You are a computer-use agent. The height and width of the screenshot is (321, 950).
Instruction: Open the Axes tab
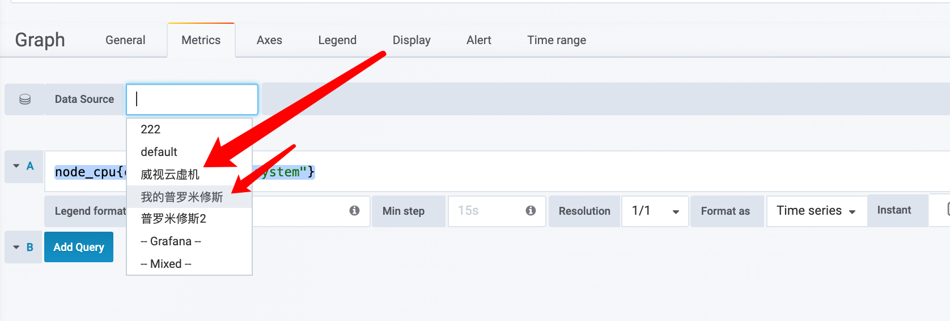269,40
